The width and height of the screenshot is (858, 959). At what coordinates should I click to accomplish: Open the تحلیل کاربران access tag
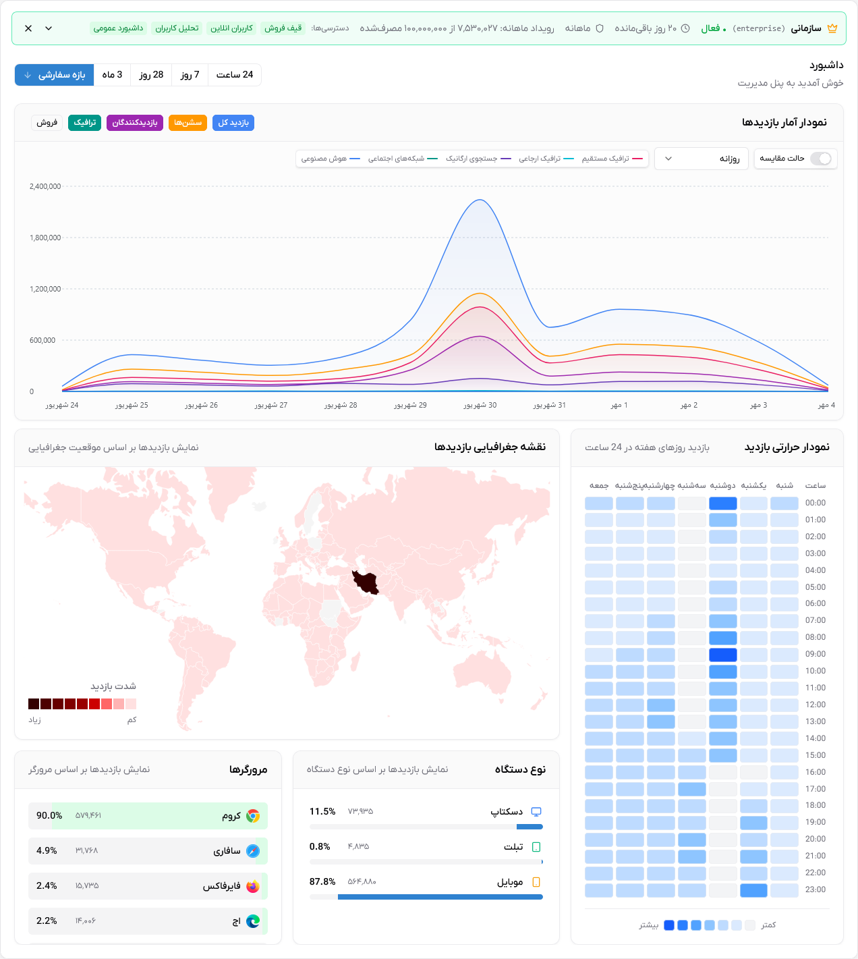(177, 28)
